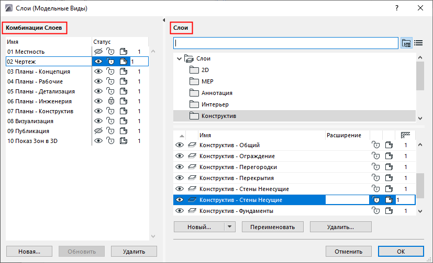Open the dropdown arrow beside Новый button
The image size is (433, 263).
[230, 227]
